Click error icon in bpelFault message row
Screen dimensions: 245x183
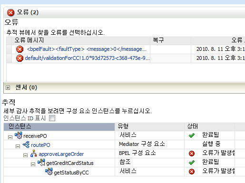point(20,49)
